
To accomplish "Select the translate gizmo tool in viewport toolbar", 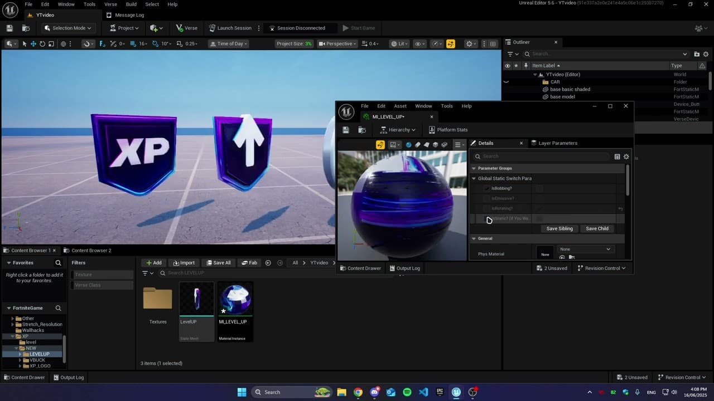I will pyautogui.click(x=33, y=43).
